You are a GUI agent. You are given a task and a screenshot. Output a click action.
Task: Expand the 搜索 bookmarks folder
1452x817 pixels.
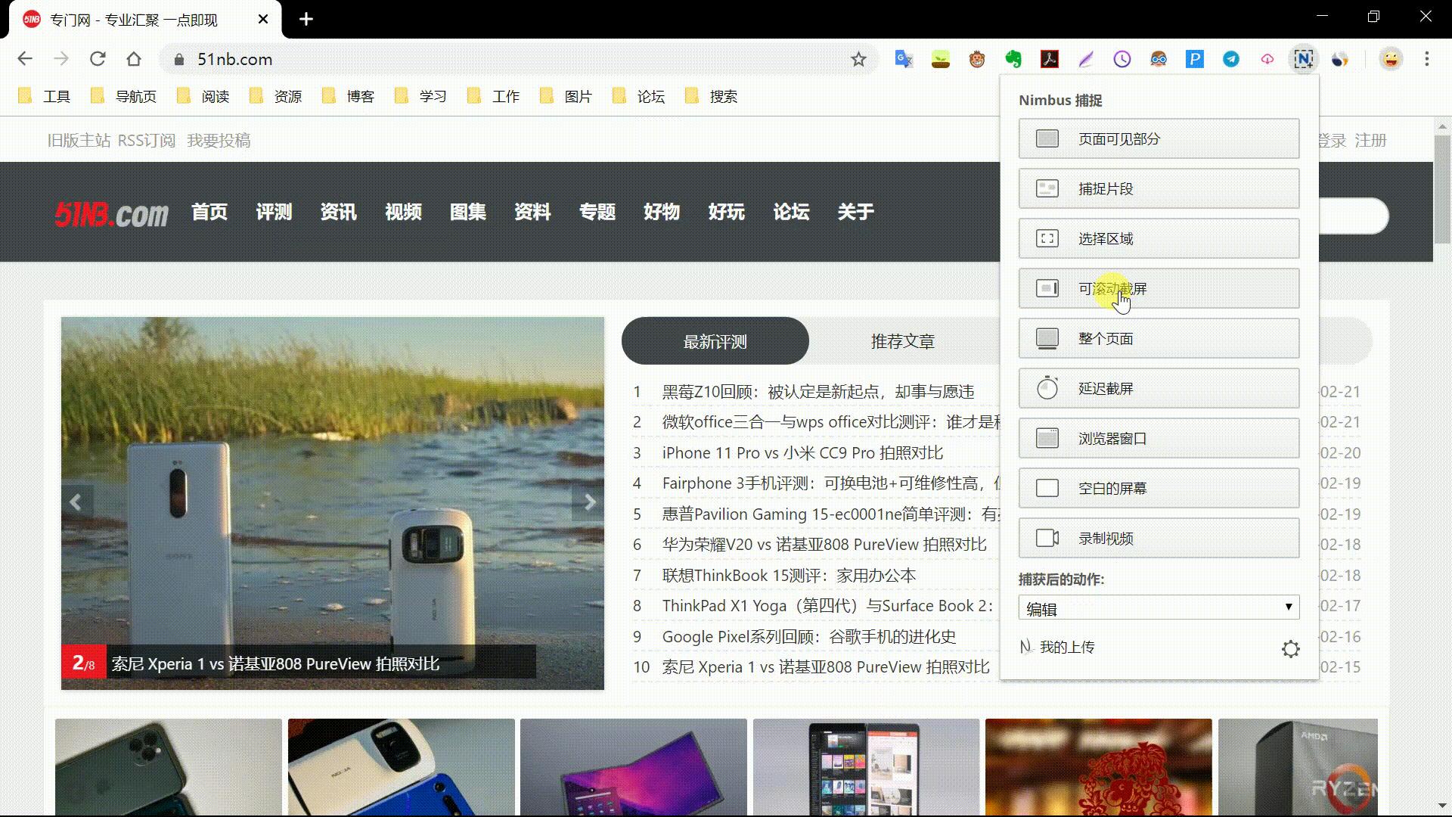click(x=722, y=96)
